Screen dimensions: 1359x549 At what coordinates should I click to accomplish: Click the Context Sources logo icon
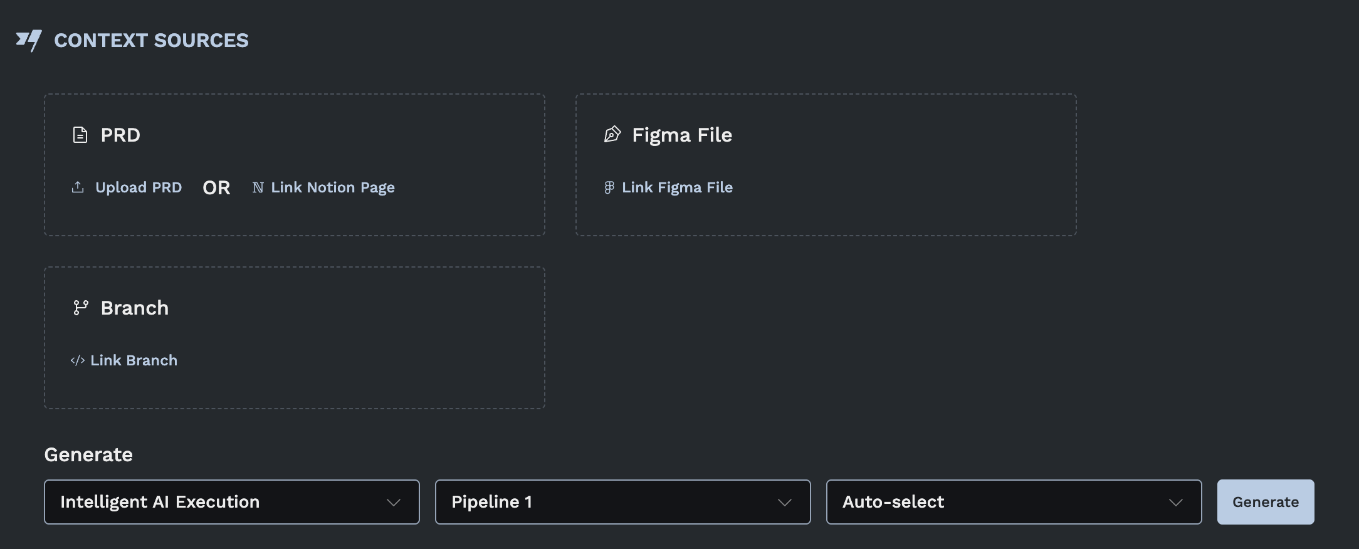(29, 41)
